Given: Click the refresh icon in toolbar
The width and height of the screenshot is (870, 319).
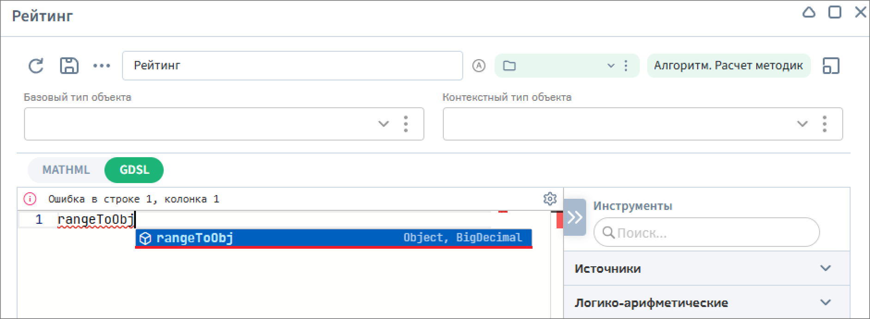Looking at the screenshot, I should pos(36,66).
